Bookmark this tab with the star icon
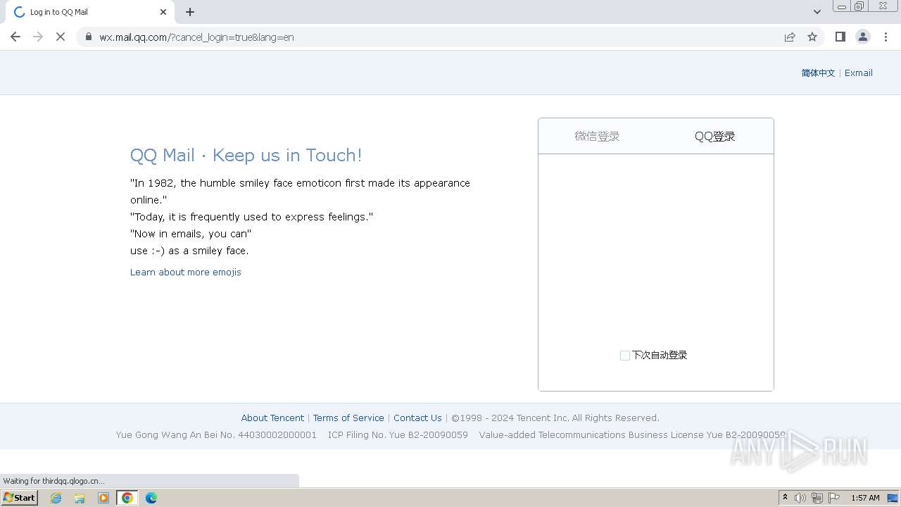This screenshot has width=901, height=507. click(x=812, y=37)
